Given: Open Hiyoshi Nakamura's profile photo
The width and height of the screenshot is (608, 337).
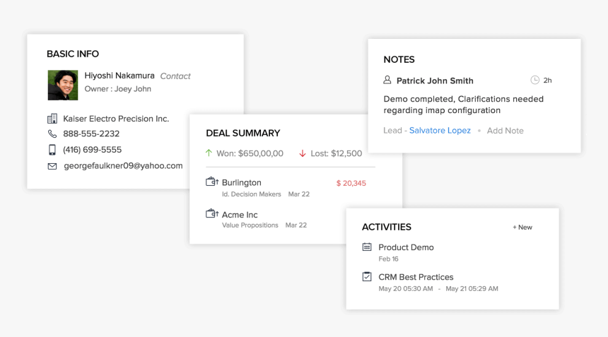Looking at the screenshot, I should 63,85.
